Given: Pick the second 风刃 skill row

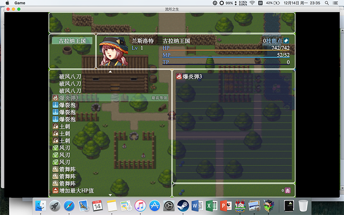Looking at the screenshot, I should tap(110, 155).
